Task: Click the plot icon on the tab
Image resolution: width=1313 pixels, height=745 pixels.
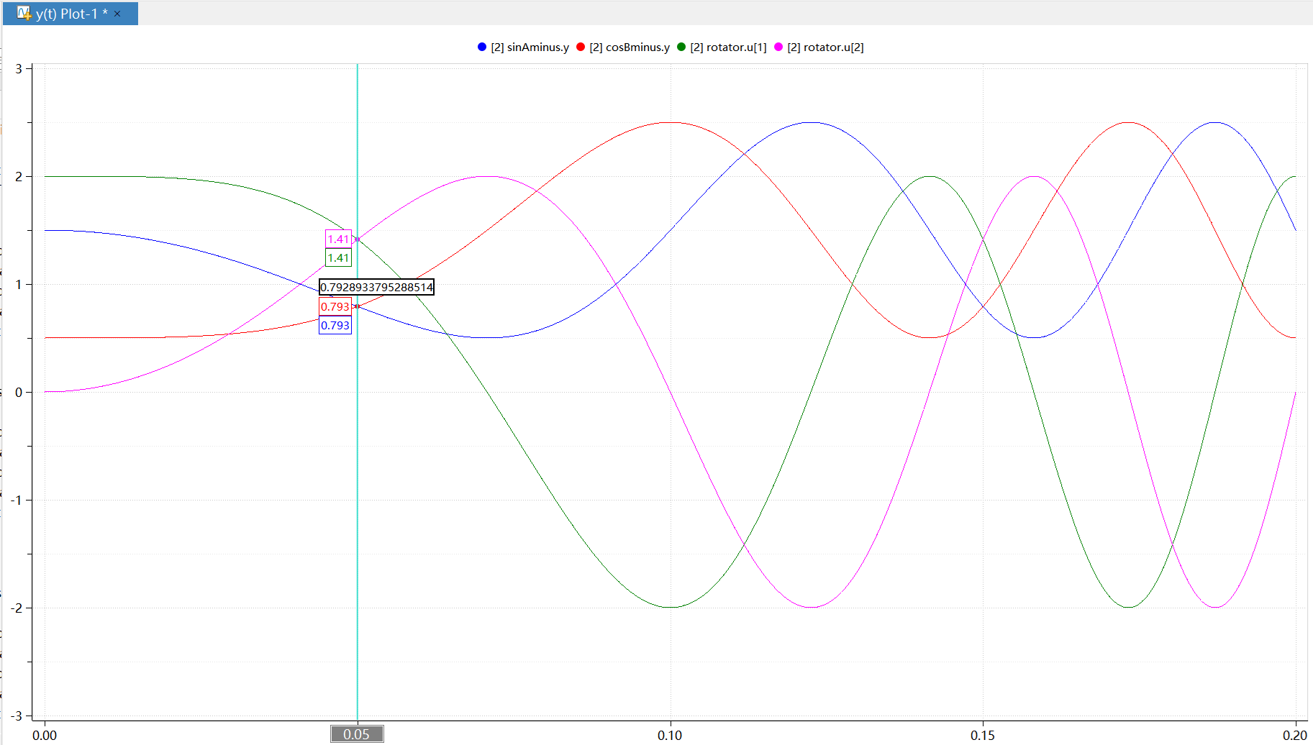Action: [x=24, y=13]
